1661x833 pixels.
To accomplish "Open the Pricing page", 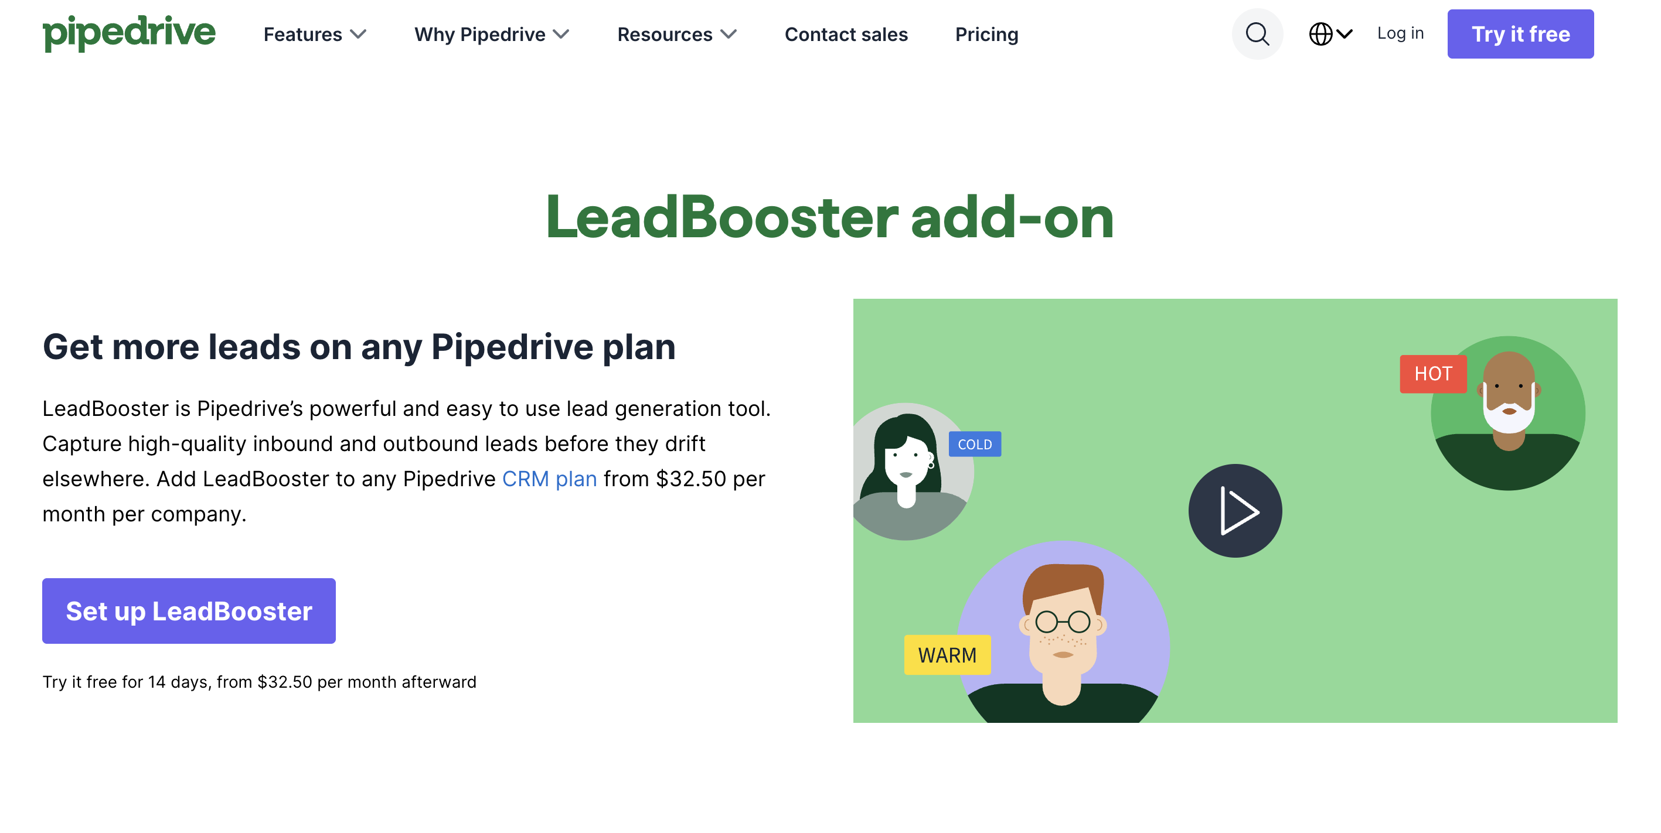I will [x=986, y=34].
